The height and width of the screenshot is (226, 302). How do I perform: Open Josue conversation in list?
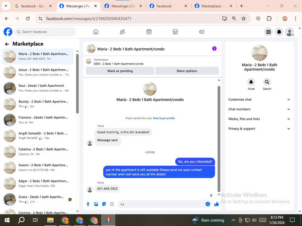point(37,72)
